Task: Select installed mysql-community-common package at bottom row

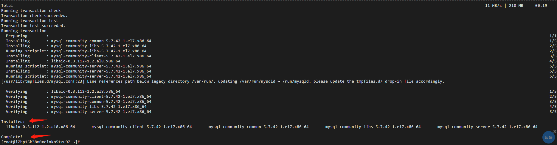Action: [x=259, y=127]
